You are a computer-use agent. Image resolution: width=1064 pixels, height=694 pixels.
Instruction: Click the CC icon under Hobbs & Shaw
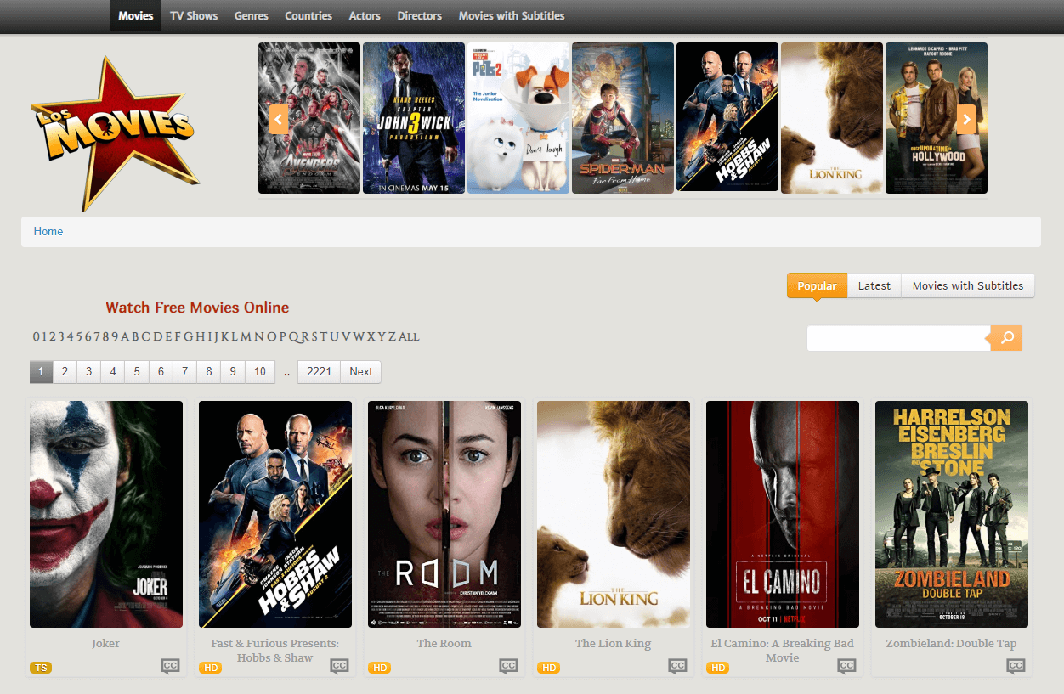339,666
